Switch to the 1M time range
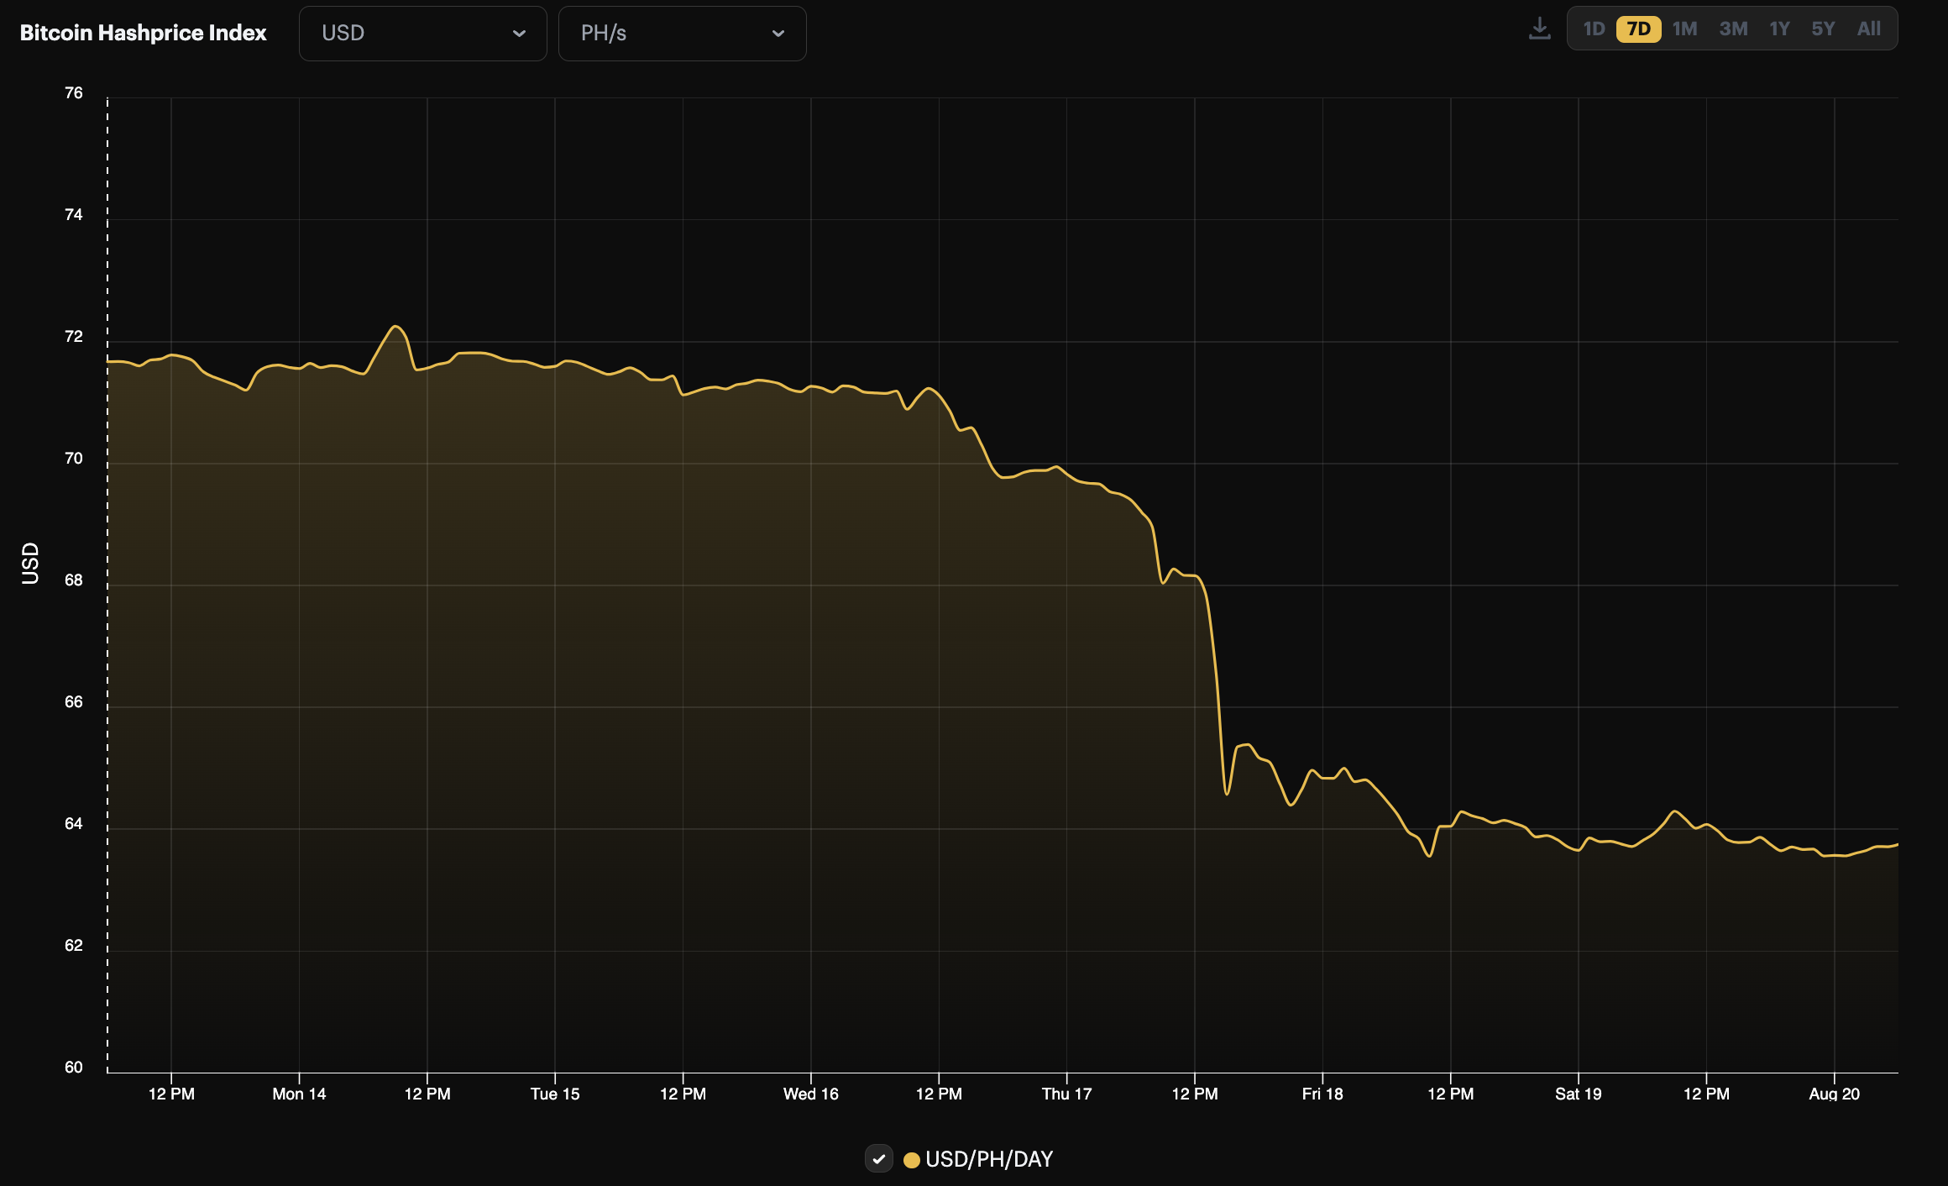1948x1186 pixels. tap(1684, 28)
